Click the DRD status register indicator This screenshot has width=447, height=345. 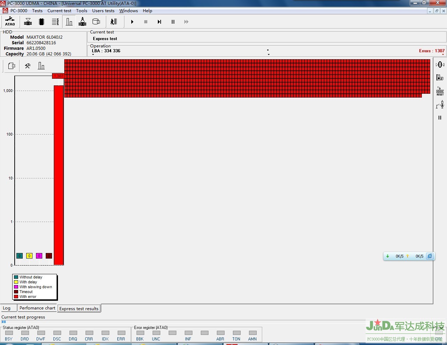[25, 333]
